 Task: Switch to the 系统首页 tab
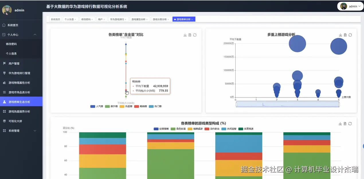coord(56,19)
